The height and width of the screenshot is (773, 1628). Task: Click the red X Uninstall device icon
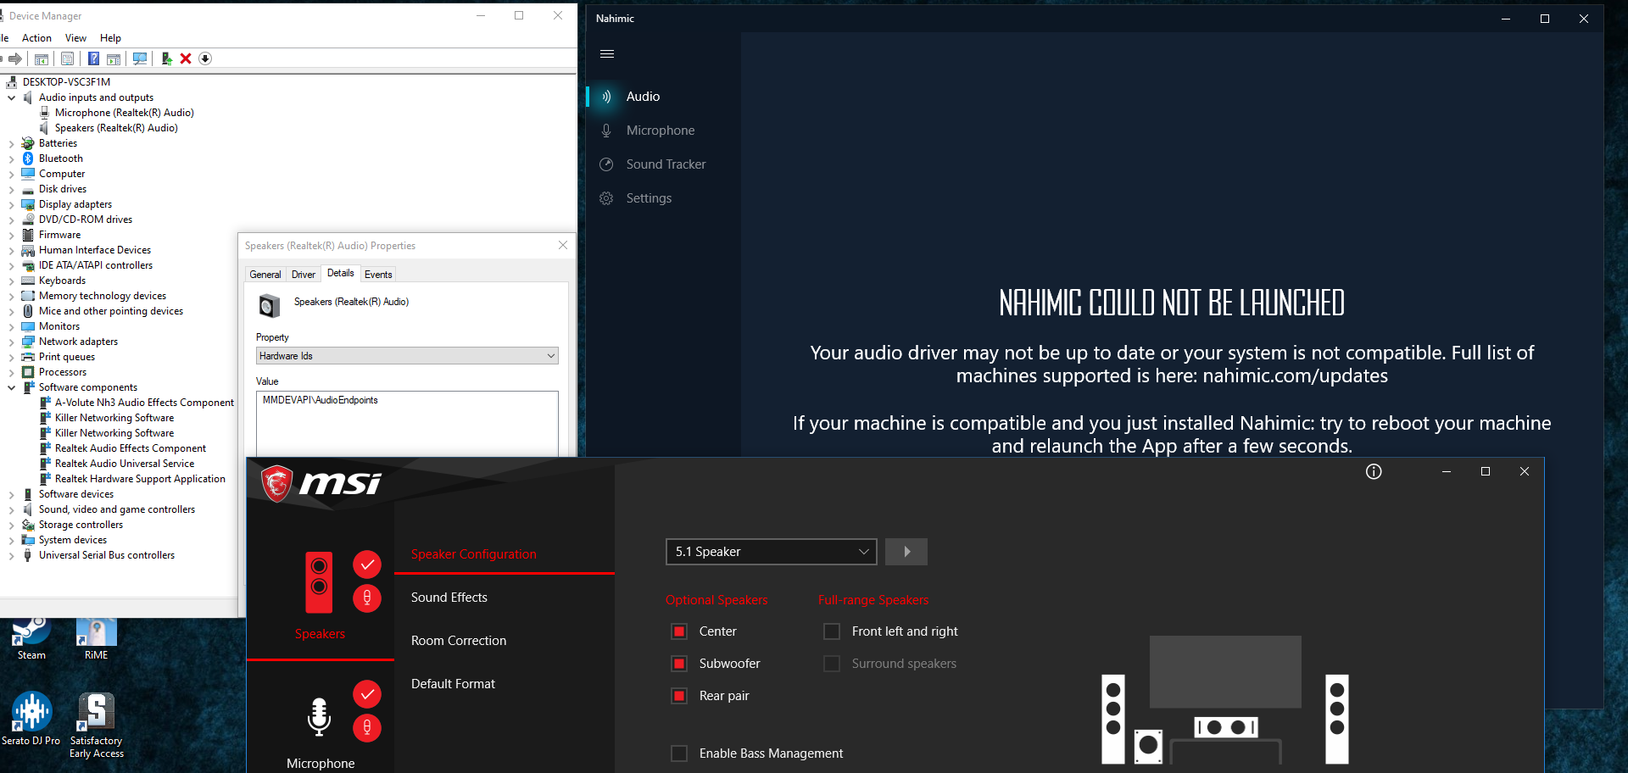pos(186,58)
